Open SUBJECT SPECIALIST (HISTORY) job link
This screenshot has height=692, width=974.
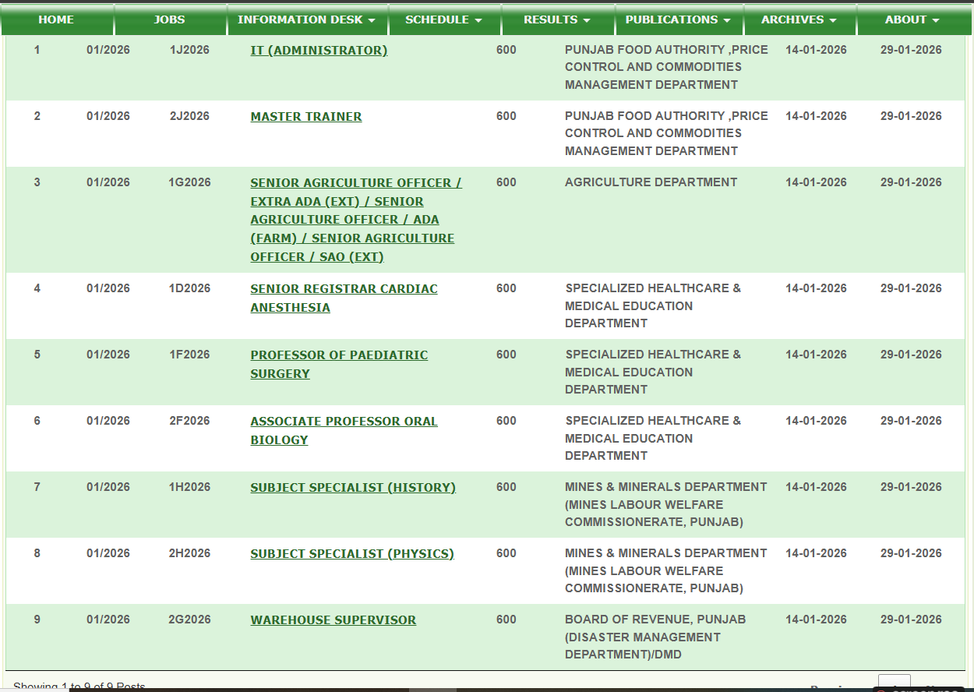(353, 486)
